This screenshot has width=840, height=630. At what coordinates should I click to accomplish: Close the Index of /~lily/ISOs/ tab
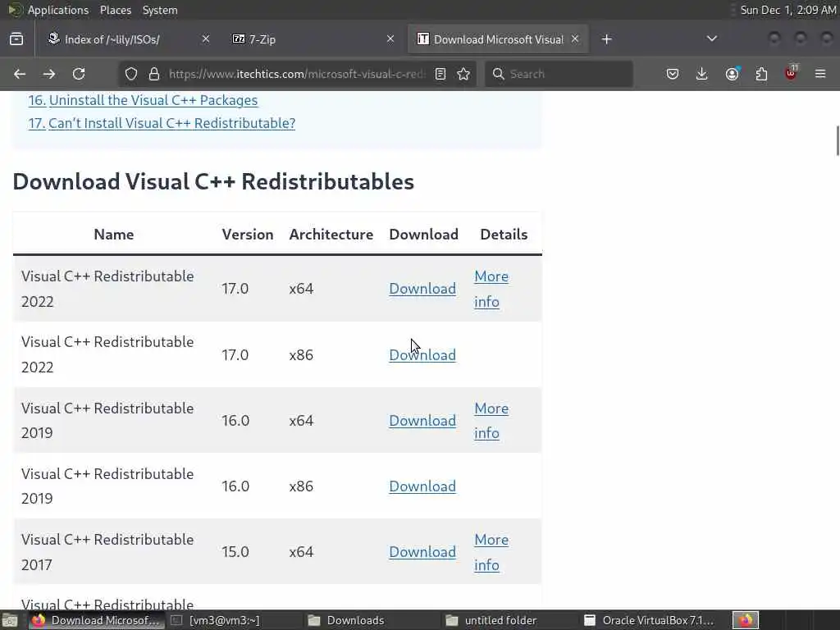(206, 39)
